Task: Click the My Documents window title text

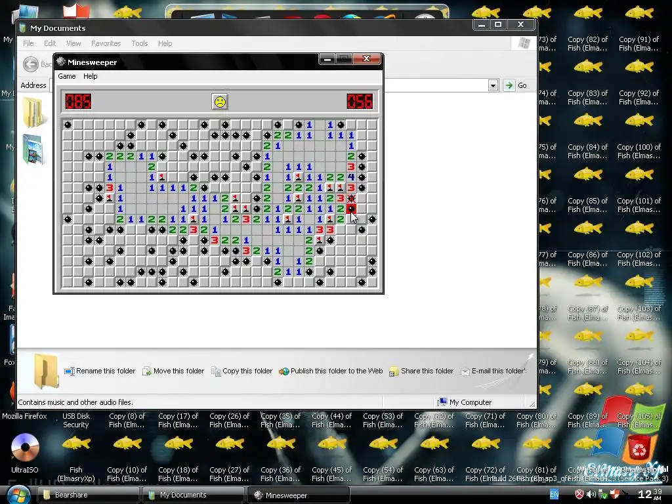Action: point(58,28)
